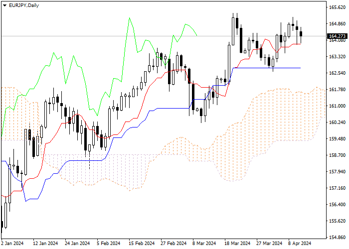Click the 158.700 price axis label
The height and width of the screenshot is (249, 349).
pyautogui.click(x=337, y=155)
